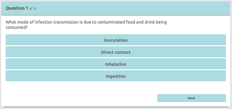This screenshot has width=232, height=109.
Task: Advance using the Next button
Action: click(192, 98)
